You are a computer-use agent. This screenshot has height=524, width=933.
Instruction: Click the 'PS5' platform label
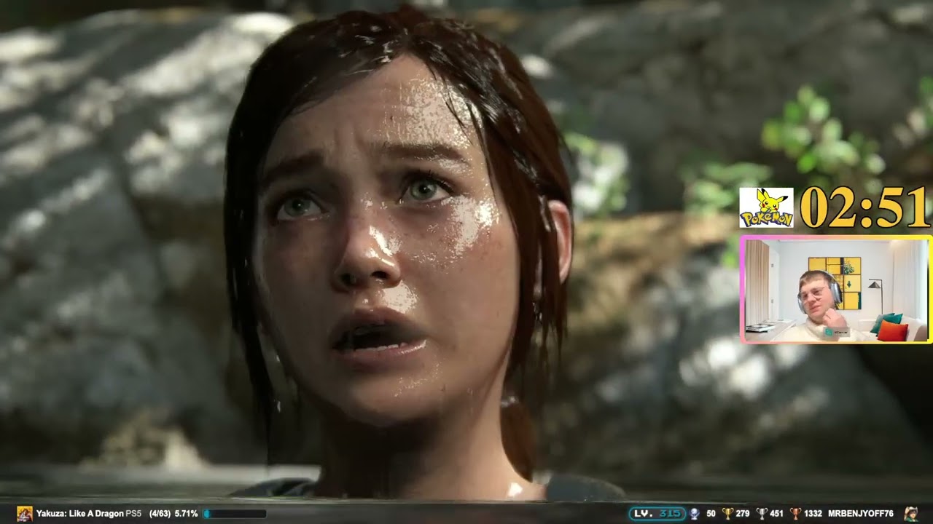(x=133, y=514)
